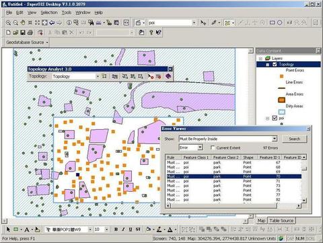Click the Print icon in toolbar

point(30,33)
